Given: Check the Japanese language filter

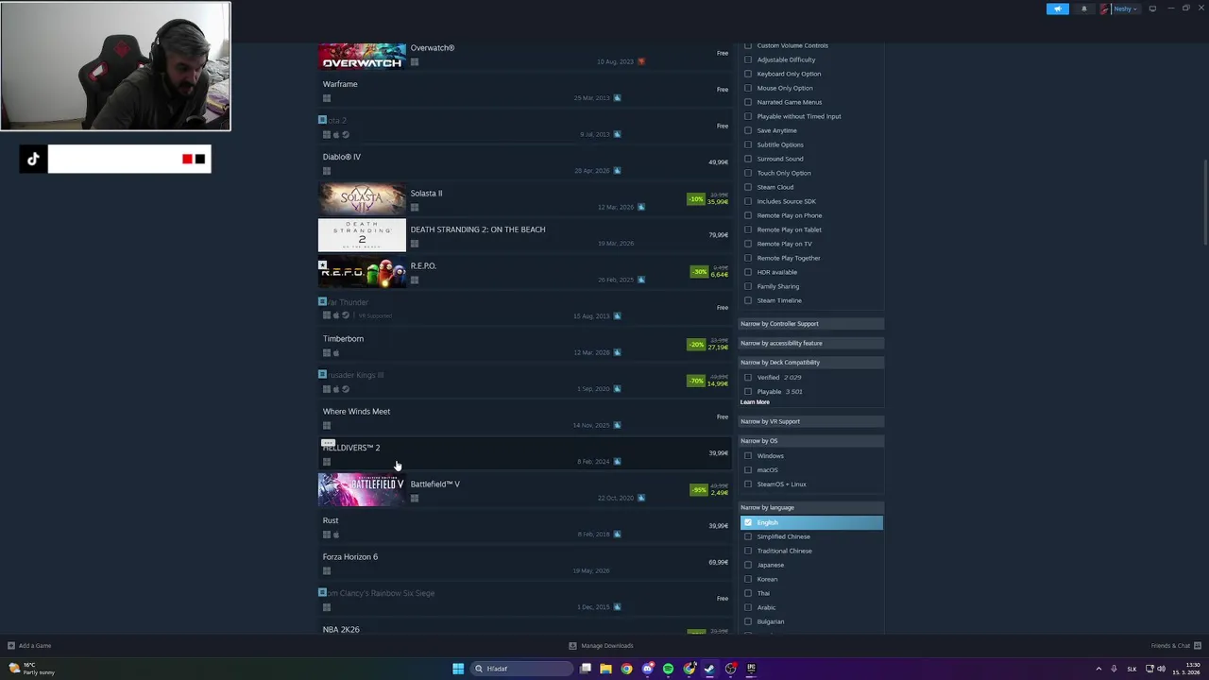Looking at the screenshot, I should pyautogui.click(x=748, y=565).
